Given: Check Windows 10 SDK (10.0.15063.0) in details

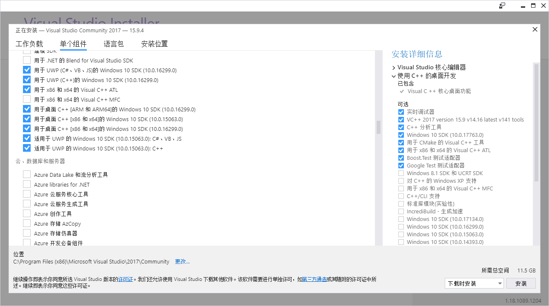Looking at the screenshot, I should pos(401,234).
